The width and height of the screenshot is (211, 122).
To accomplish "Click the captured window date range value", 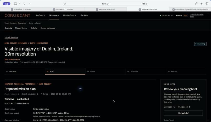I will pyautogui.click(x=59, y=120).
